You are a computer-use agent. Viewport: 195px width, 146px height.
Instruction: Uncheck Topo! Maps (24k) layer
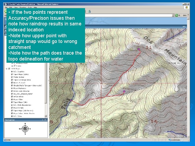click(x=12, y=102)
